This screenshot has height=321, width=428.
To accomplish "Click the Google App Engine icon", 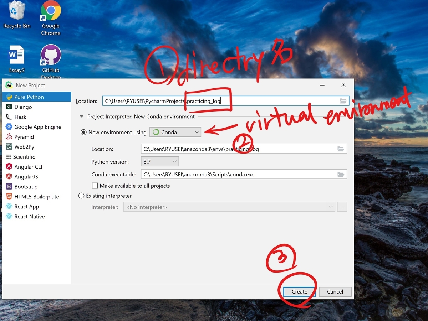I will tap(9, 127).
